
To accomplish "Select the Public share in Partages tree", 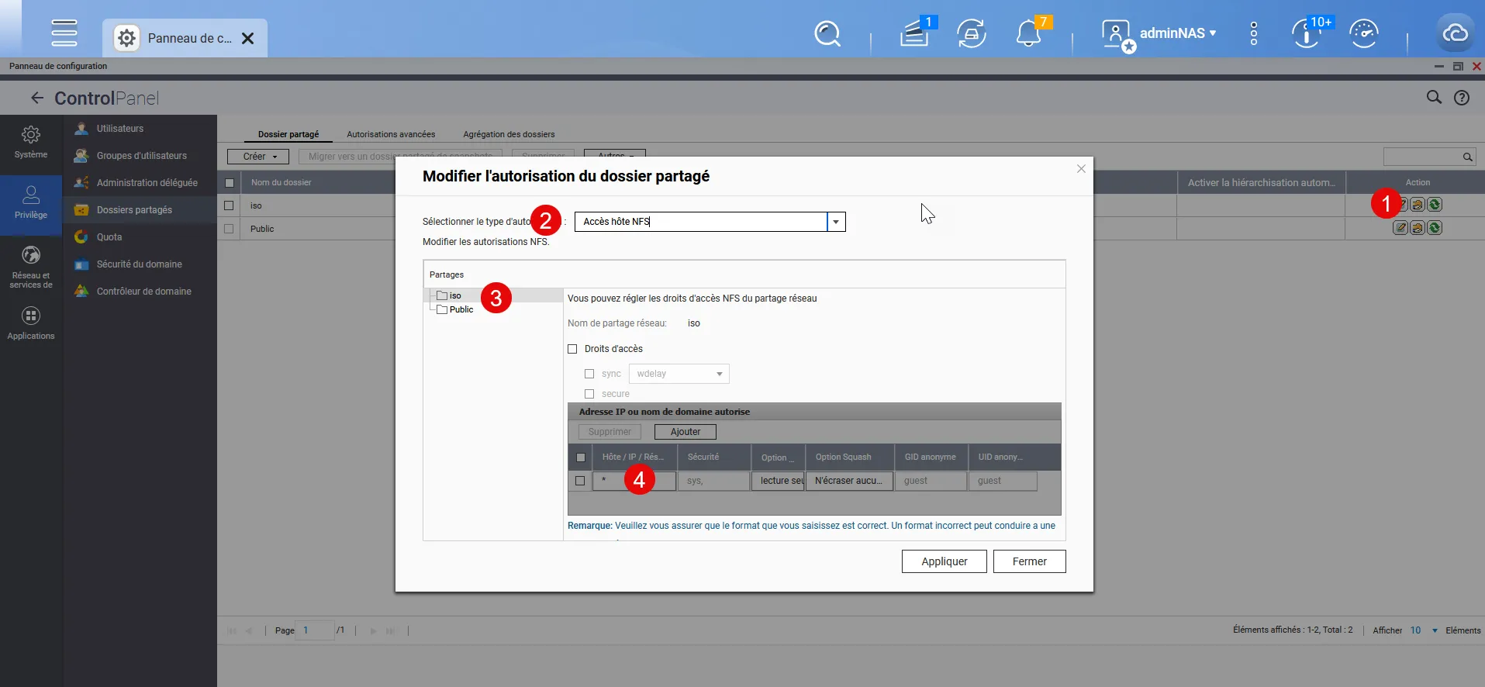I will [461, 309].
